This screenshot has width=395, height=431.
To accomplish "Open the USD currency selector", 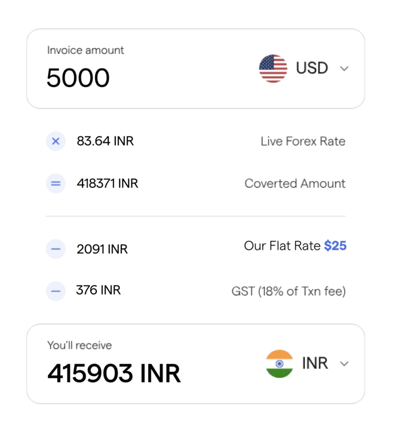I will (311, 68).
